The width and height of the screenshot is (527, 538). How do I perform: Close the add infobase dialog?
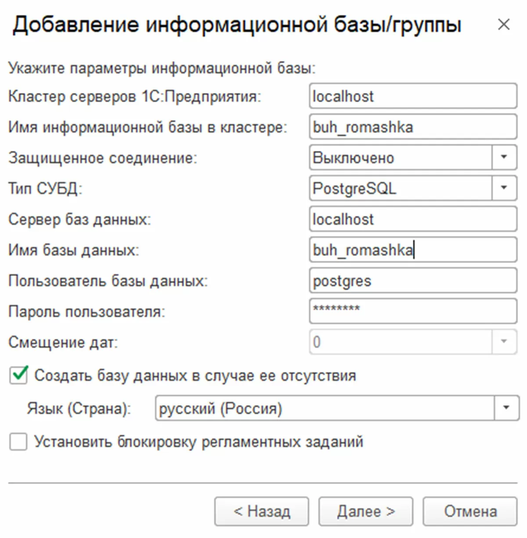(x=504, y=25)
